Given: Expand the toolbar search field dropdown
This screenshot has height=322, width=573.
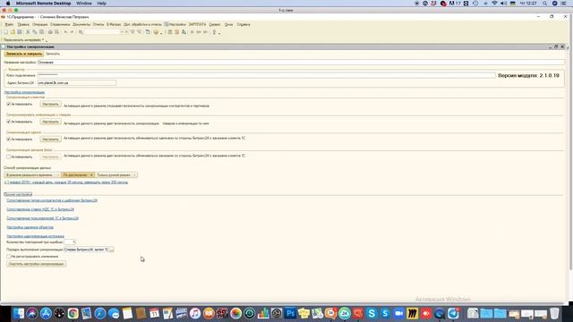Looking at the screenshot, I should pos(122,32).
